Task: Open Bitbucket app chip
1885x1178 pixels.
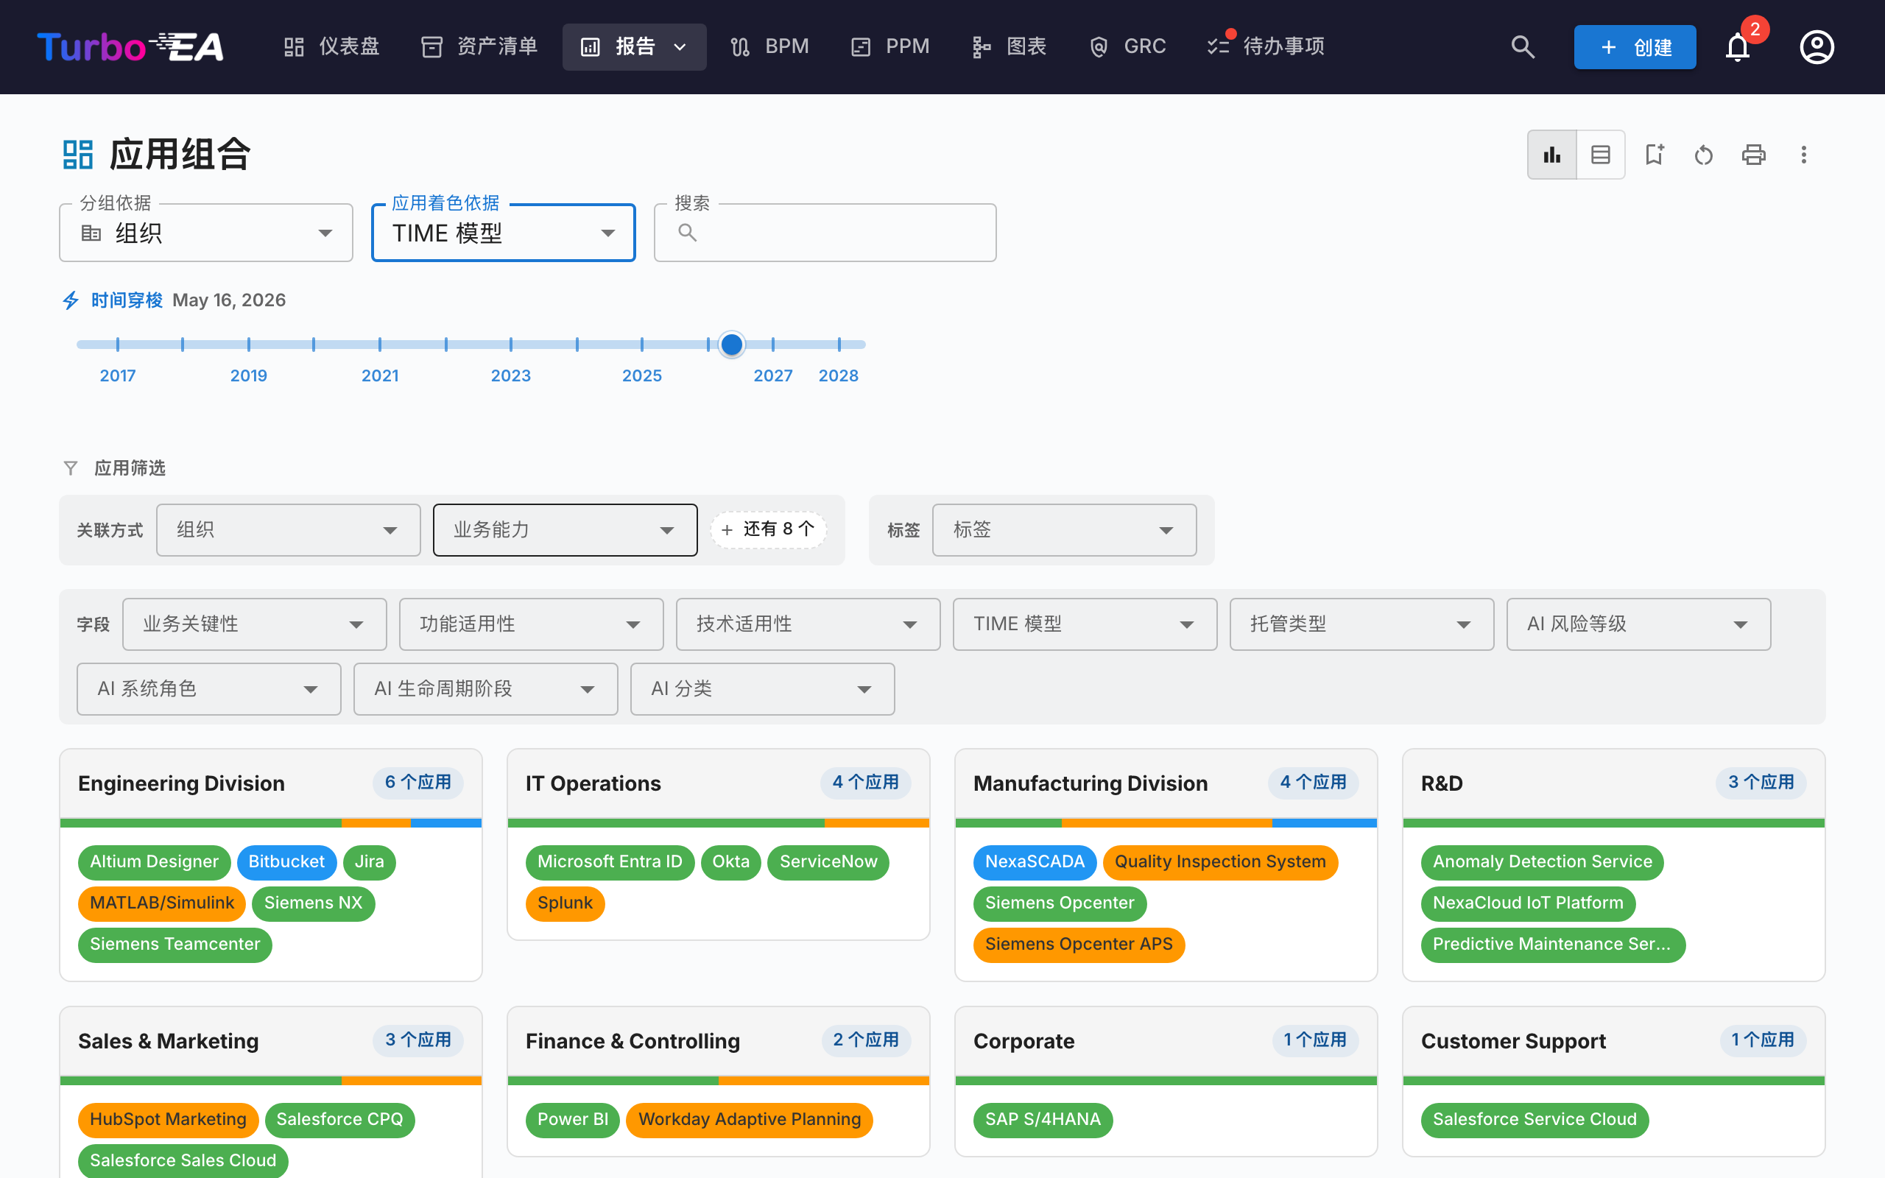Action: (286, 861)
